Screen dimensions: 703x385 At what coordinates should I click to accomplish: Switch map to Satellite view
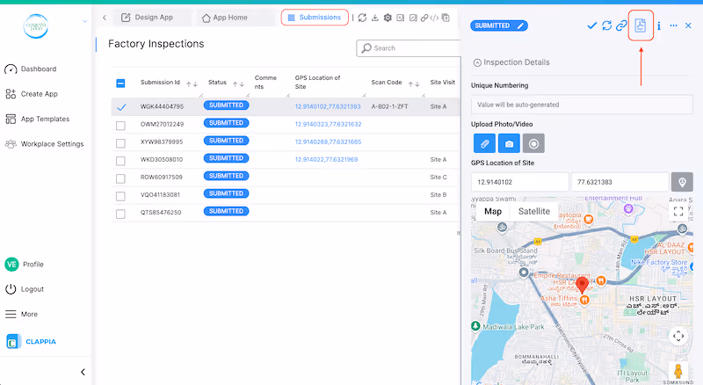pos(534,211)
